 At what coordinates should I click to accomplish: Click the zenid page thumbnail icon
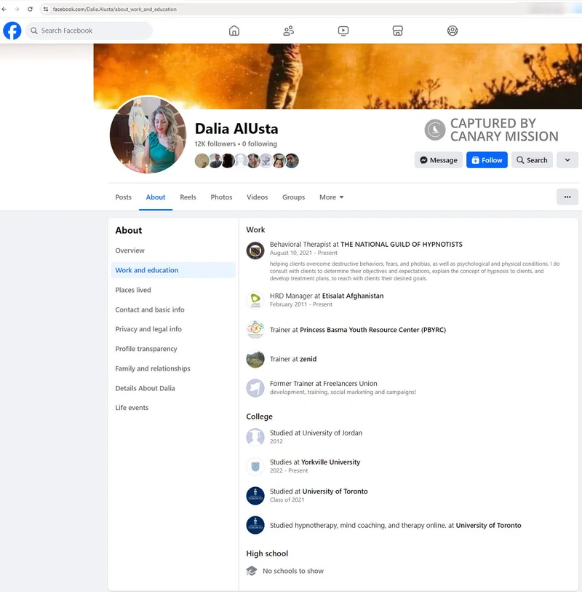coord(255,359)
